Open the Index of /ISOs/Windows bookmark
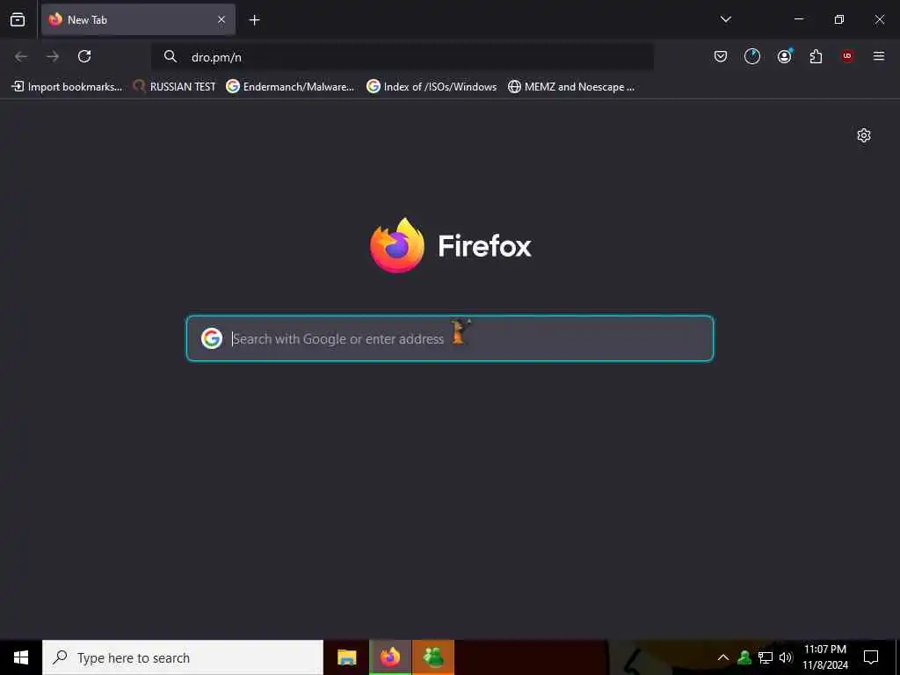Image resolution: width=900 pixels, height=675 pixels. (x=432, y=87)
